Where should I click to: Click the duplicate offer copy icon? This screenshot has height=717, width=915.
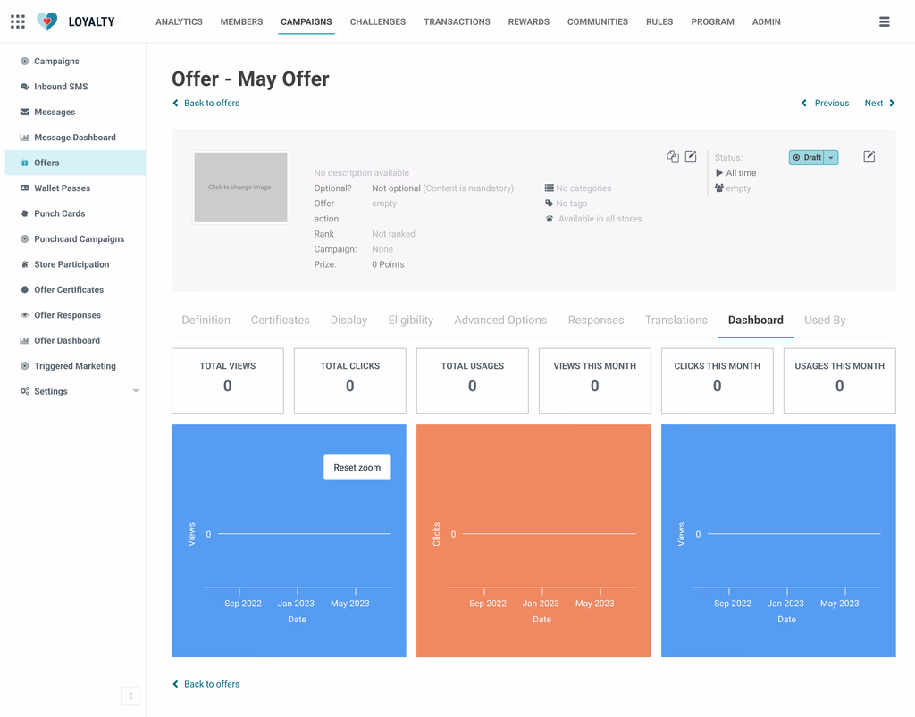point(673,156)
